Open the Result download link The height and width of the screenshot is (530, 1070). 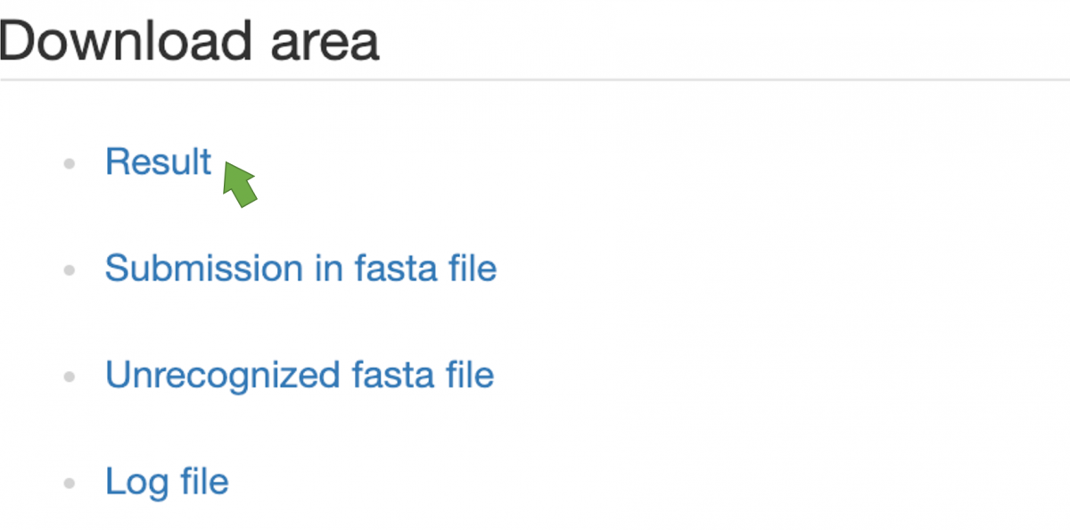(159, 161)
